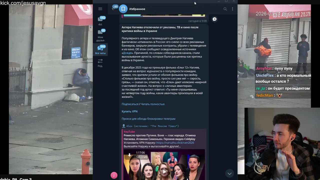Viewport: 320px width, 180px height.
Task: Open the Мои друзья chat folder
Action: (100, 35)
